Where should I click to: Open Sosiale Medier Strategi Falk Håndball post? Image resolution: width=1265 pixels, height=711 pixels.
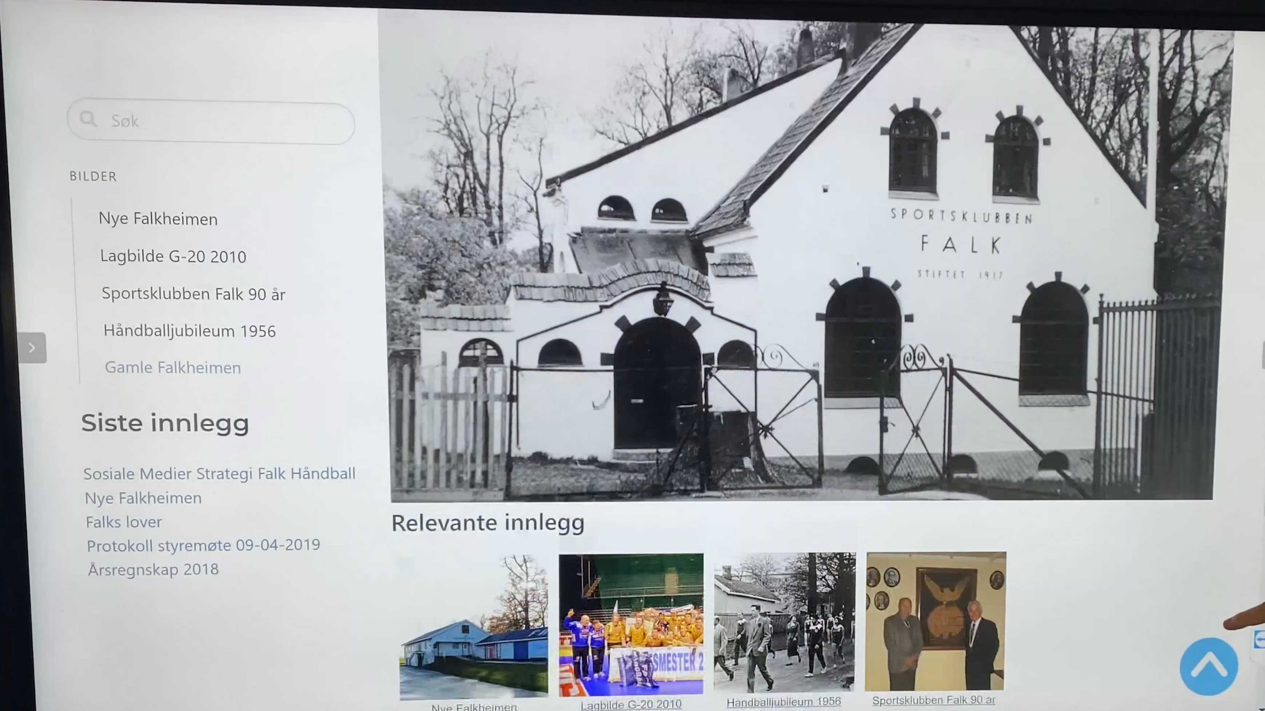point(219,474)
